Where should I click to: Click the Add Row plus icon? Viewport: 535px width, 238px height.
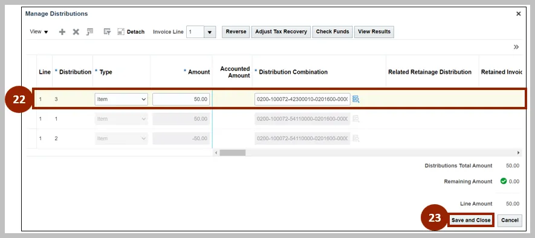pos(62,31)
